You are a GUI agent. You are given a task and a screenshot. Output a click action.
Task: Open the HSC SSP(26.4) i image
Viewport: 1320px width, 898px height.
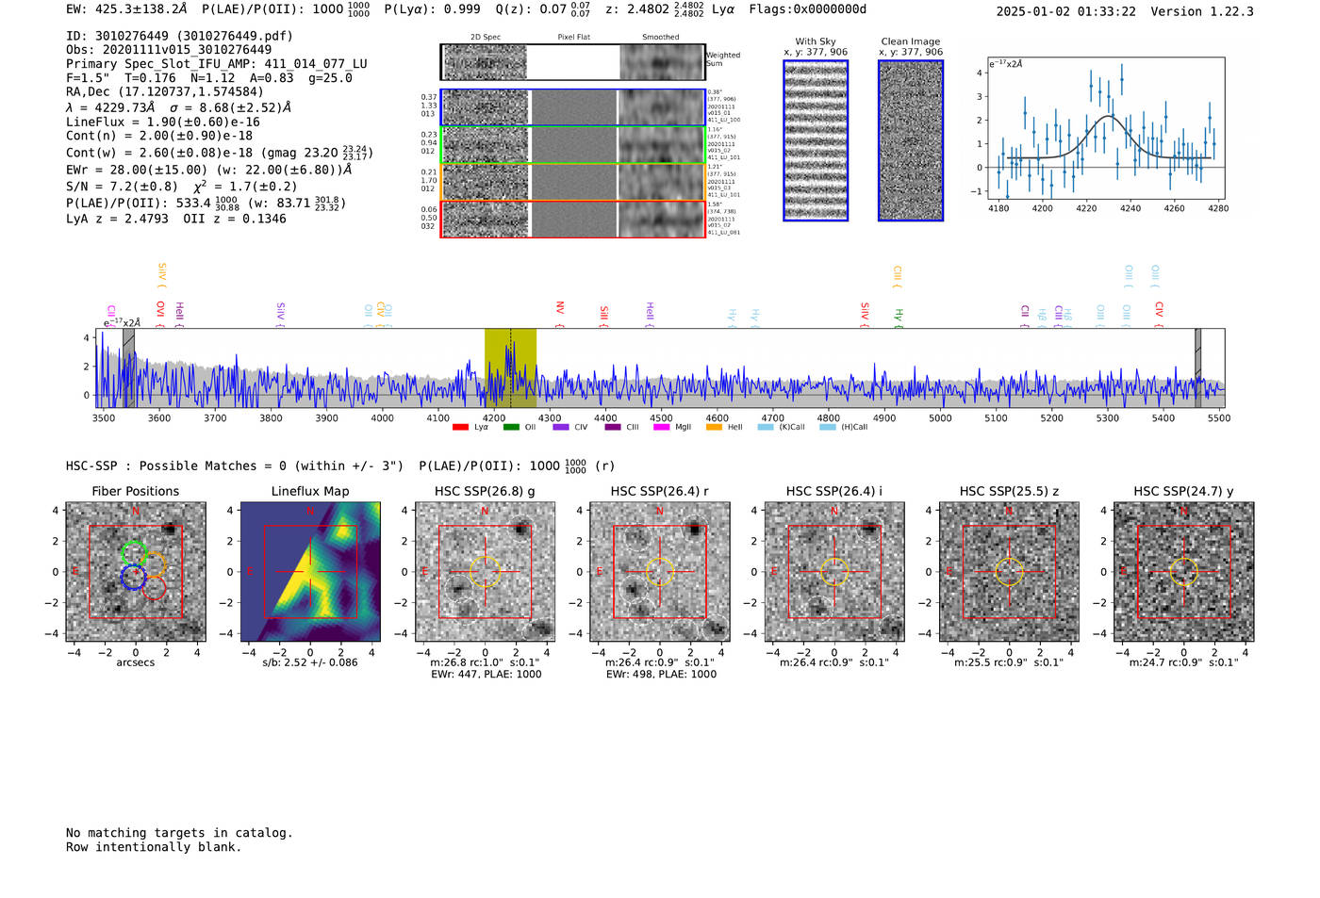pyautogui.click(x=834, y=571)
